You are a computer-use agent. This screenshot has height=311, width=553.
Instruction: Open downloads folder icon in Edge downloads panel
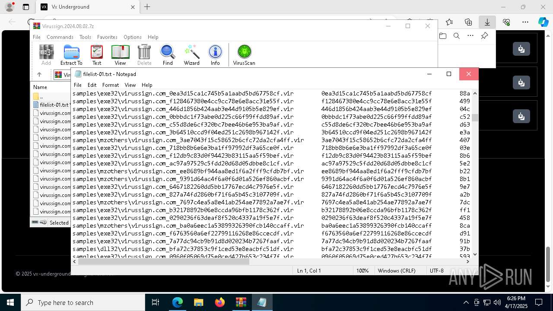pyautogui.click(x=443, y=36)
